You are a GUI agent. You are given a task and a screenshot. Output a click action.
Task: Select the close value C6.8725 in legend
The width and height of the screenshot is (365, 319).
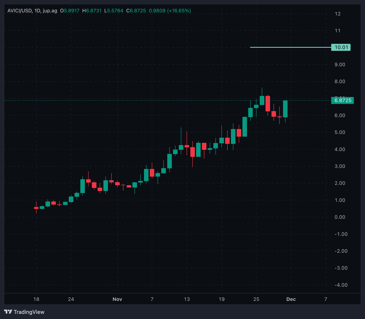[136, 11]
